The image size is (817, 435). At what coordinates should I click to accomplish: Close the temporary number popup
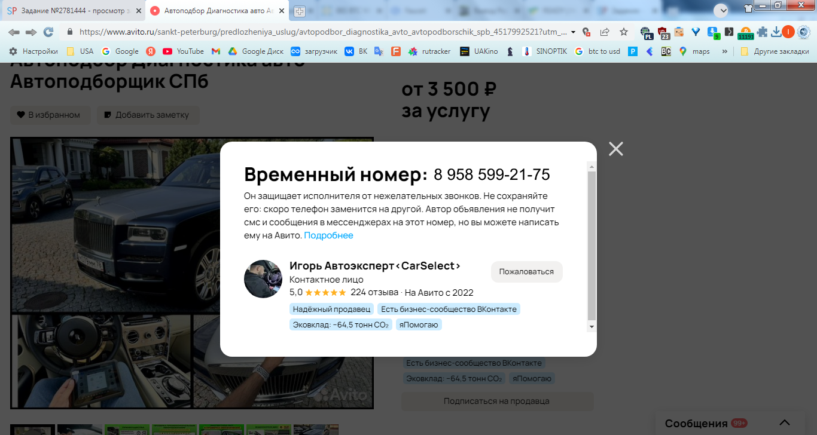(x=616, y=149)
